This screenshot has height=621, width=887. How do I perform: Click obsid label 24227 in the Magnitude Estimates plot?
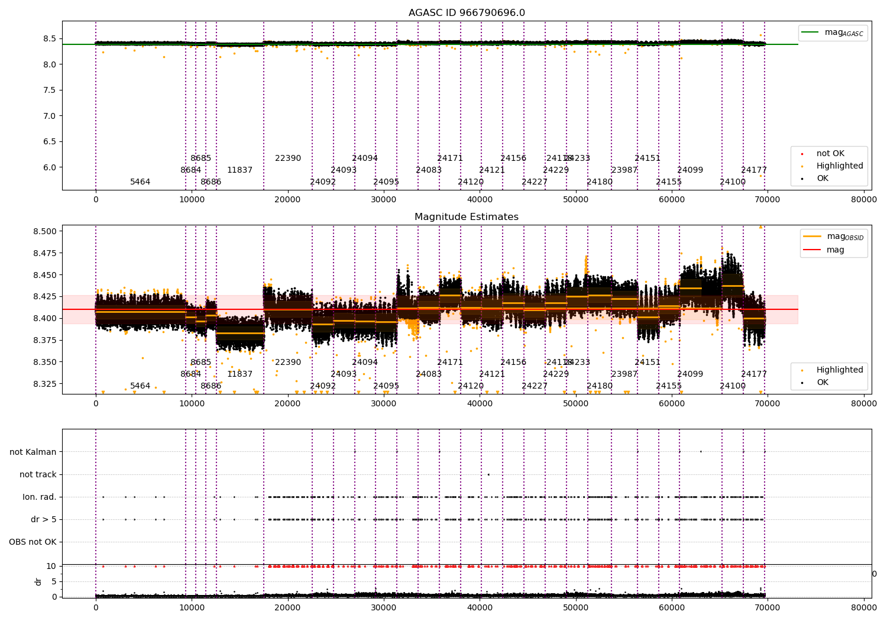click(535, 386)
